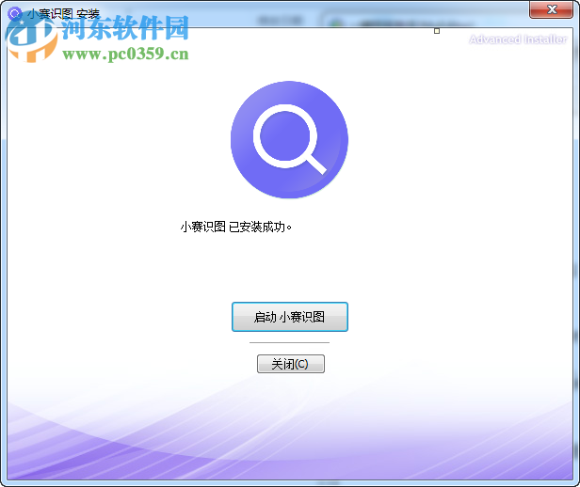580x487 pixels.
Task: Close the installer window with X
Action: [551, 9]
